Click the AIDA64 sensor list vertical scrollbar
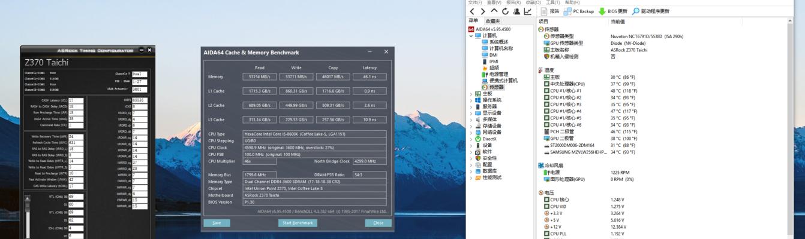This screenshot has height=239, width=805. click(791, 128)
